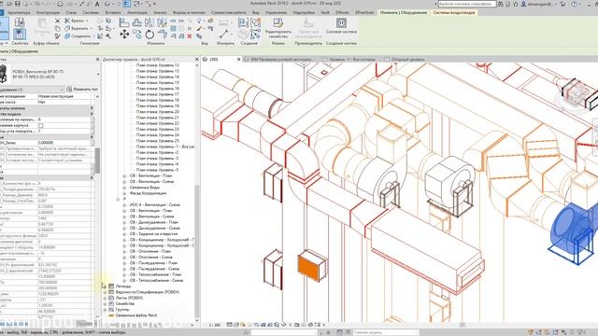Viewport: 598px width, 336px height.
Task: Select Связанные файлы Revit tree item
Action: [x=136, y=315]
